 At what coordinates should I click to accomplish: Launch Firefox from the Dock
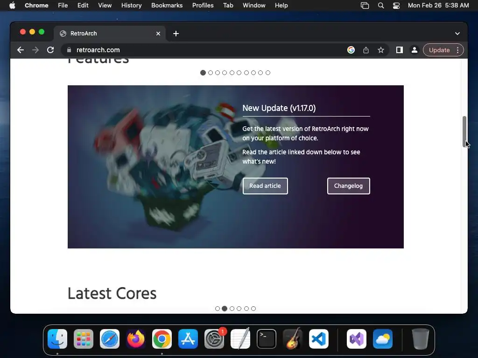tap(136, 339)
